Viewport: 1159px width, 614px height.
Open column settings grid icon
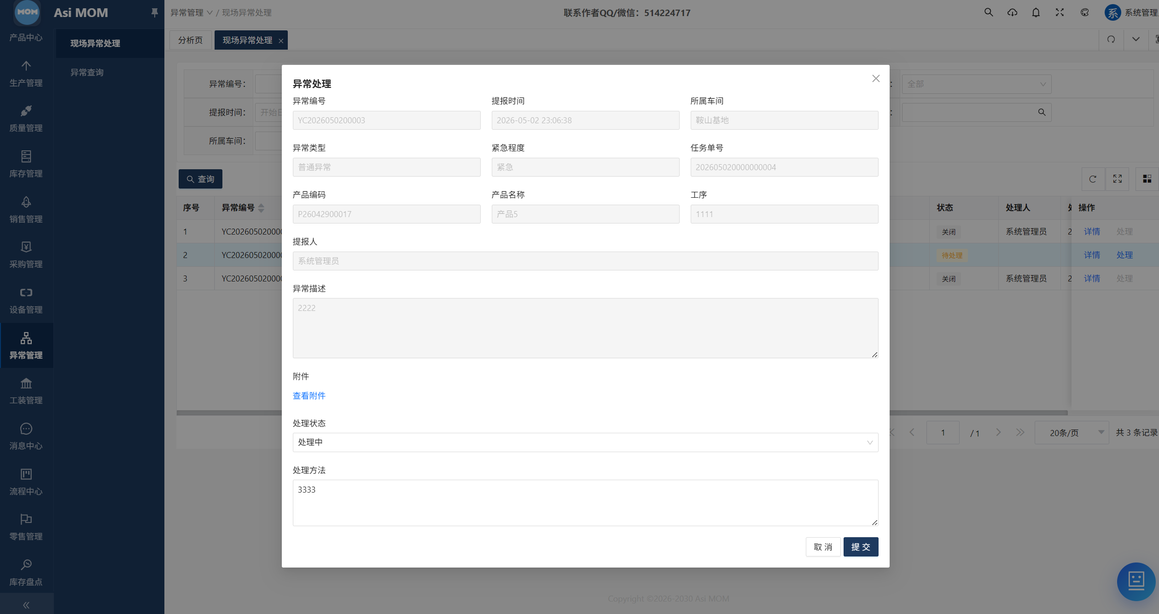(x=1147, y=179)
